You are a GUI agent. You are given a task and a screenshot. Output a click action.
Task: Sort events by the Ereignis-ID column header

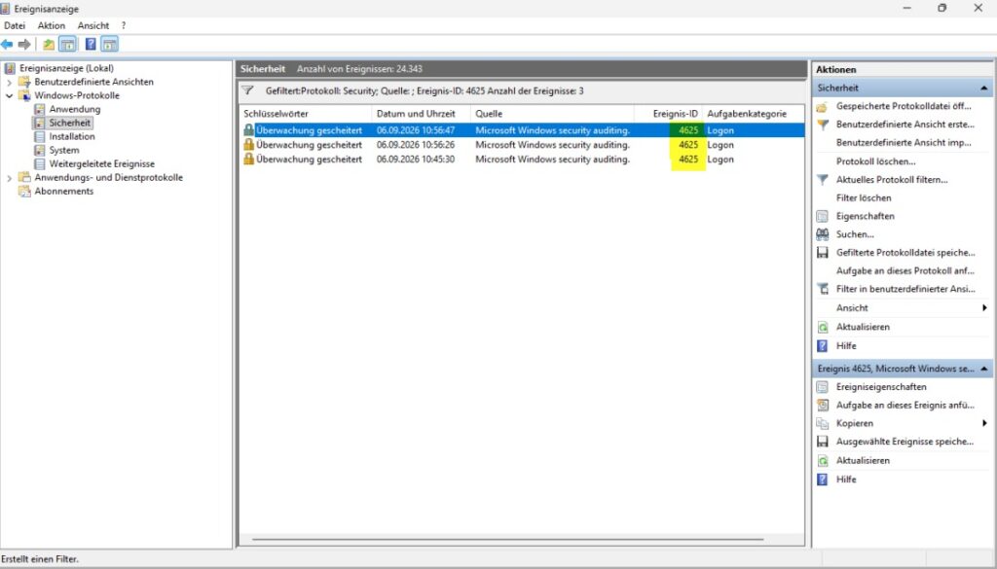pos(669,114)
